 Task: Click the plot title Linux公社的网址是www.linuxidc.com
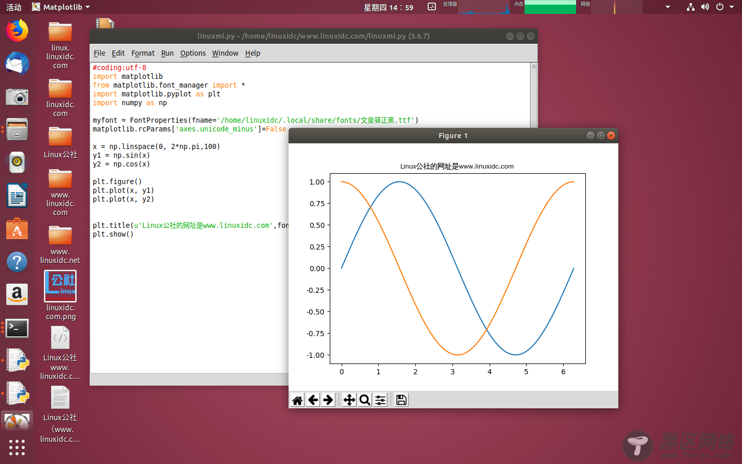pos(457,166)
